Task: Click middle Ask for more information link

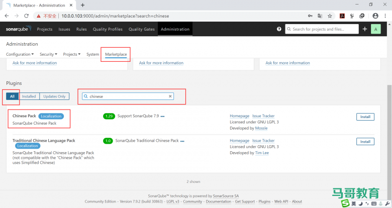Action: point(161,63)
